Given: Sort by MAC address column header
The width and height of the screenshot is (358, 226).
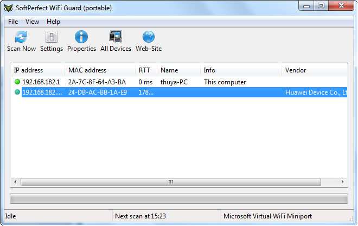Looking at the screenshot, I should tap(100, 70).
